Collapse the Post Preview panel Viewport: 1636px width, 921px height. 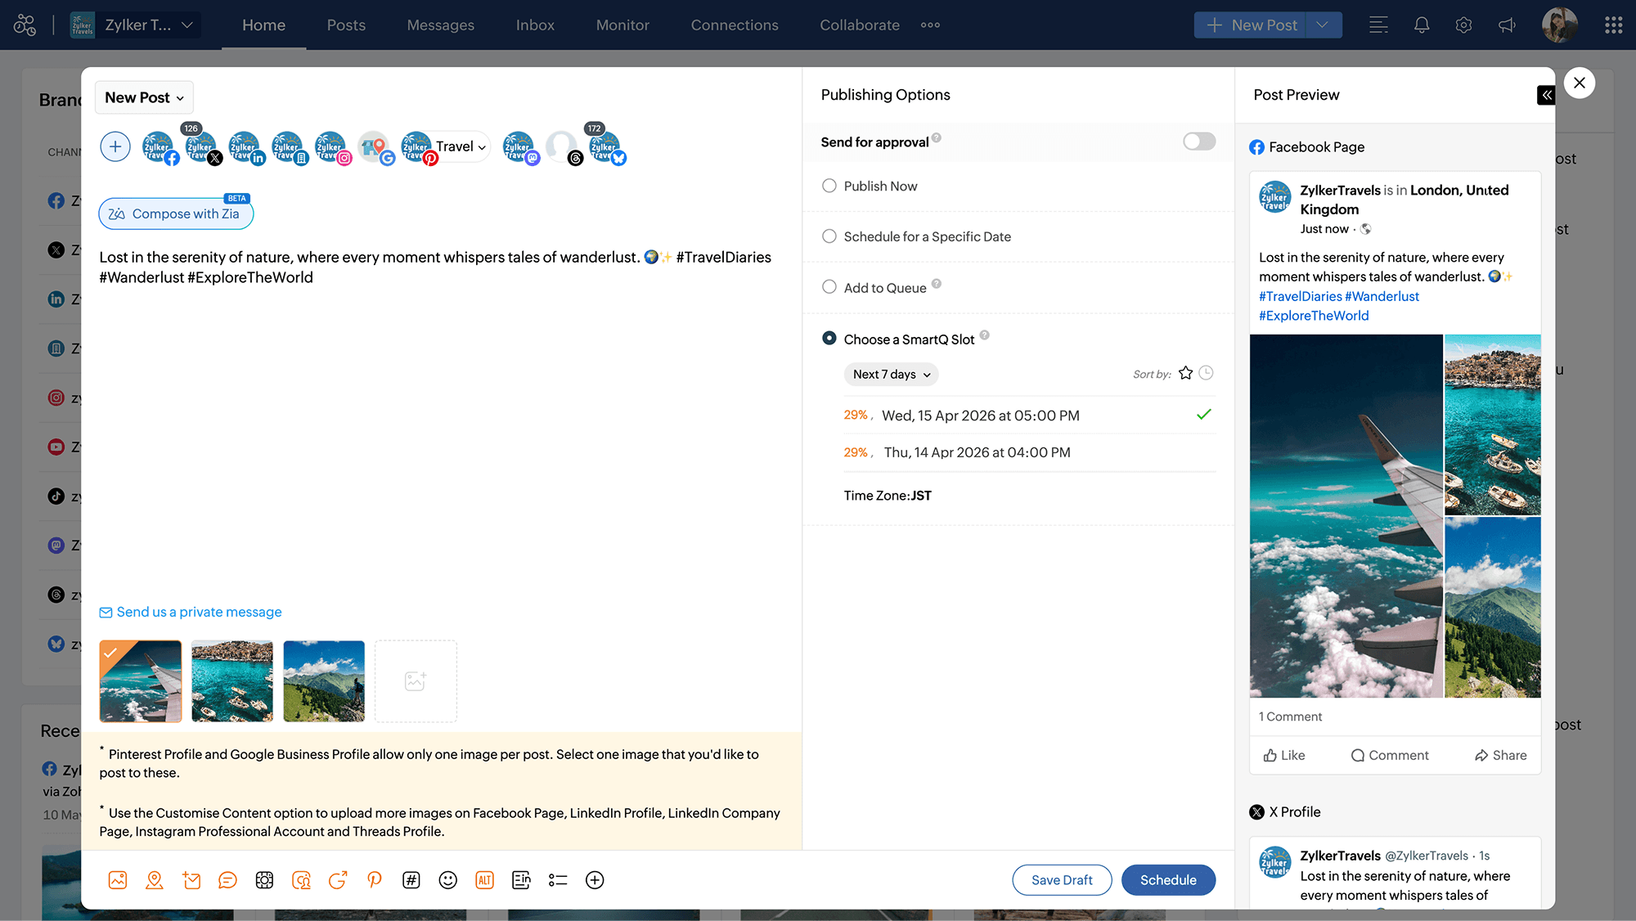pyautogui.click(x=1546, y=95)
